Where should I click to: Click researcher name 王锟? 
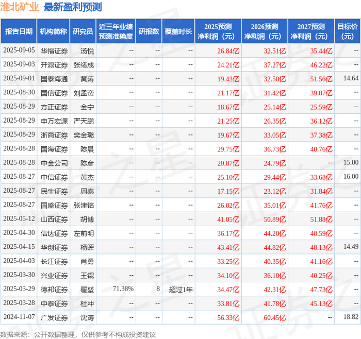click(x=87, y=275)
